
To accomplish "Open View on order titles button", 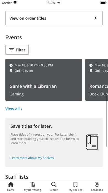I will pyautogui.click(x=54, y=18).
